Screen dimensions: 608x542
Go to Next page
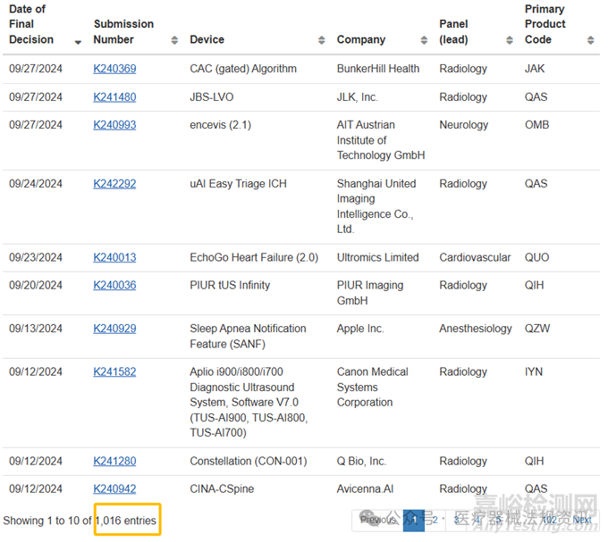tap(582, 520)
